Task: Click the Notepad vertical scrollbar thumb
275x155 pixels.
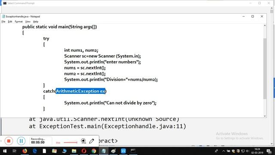Action: 265,68
